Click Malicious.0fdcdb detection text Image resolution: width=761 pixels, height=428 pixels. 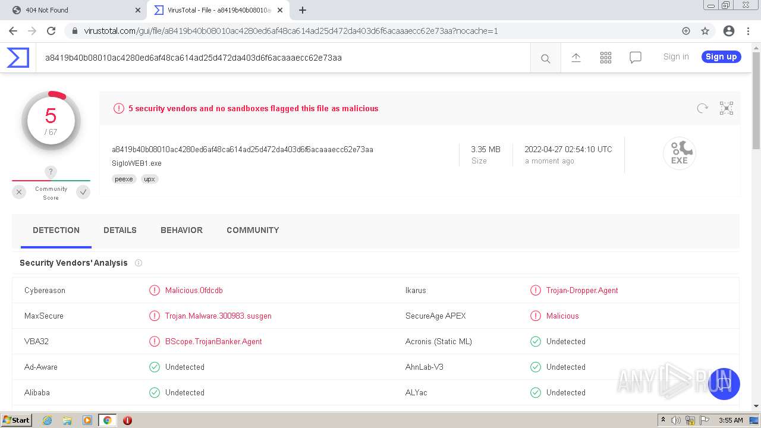tap(194, 290)
